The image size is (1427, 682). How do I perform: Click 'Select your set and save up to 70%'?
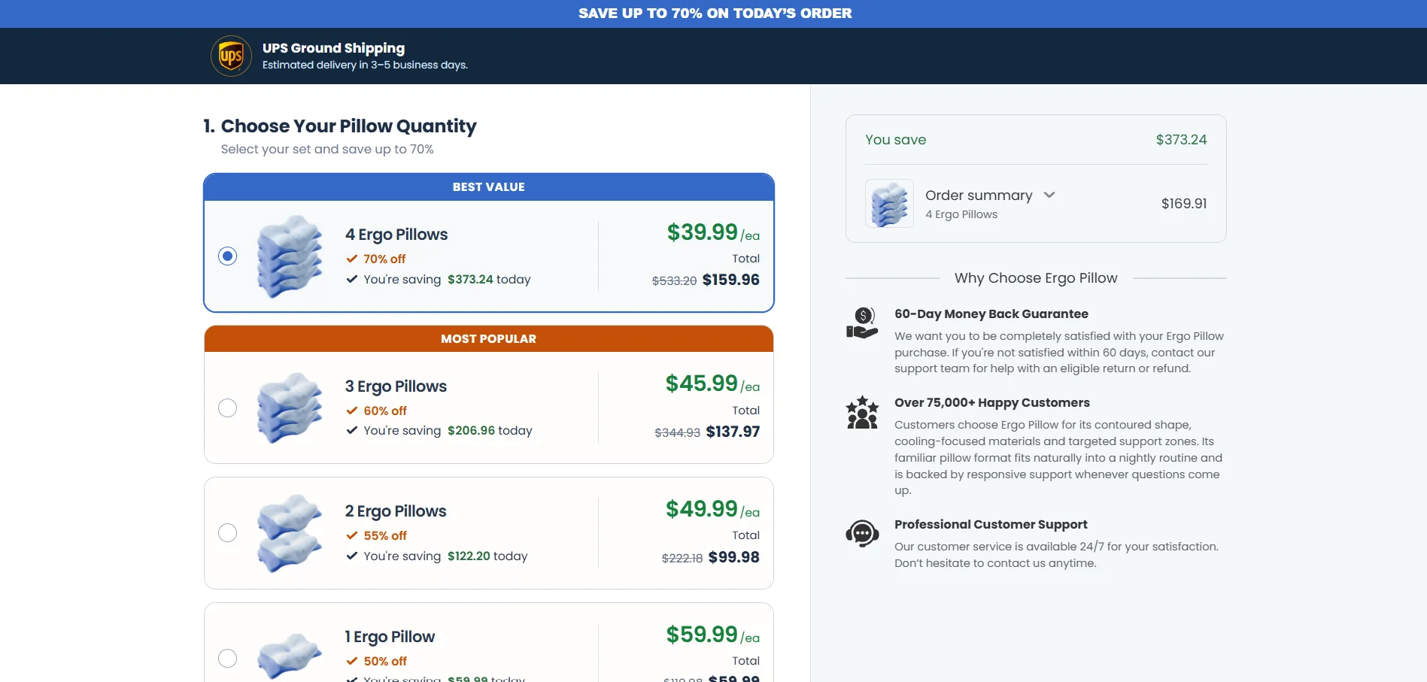pyautogui.click(x=327, y=149)
